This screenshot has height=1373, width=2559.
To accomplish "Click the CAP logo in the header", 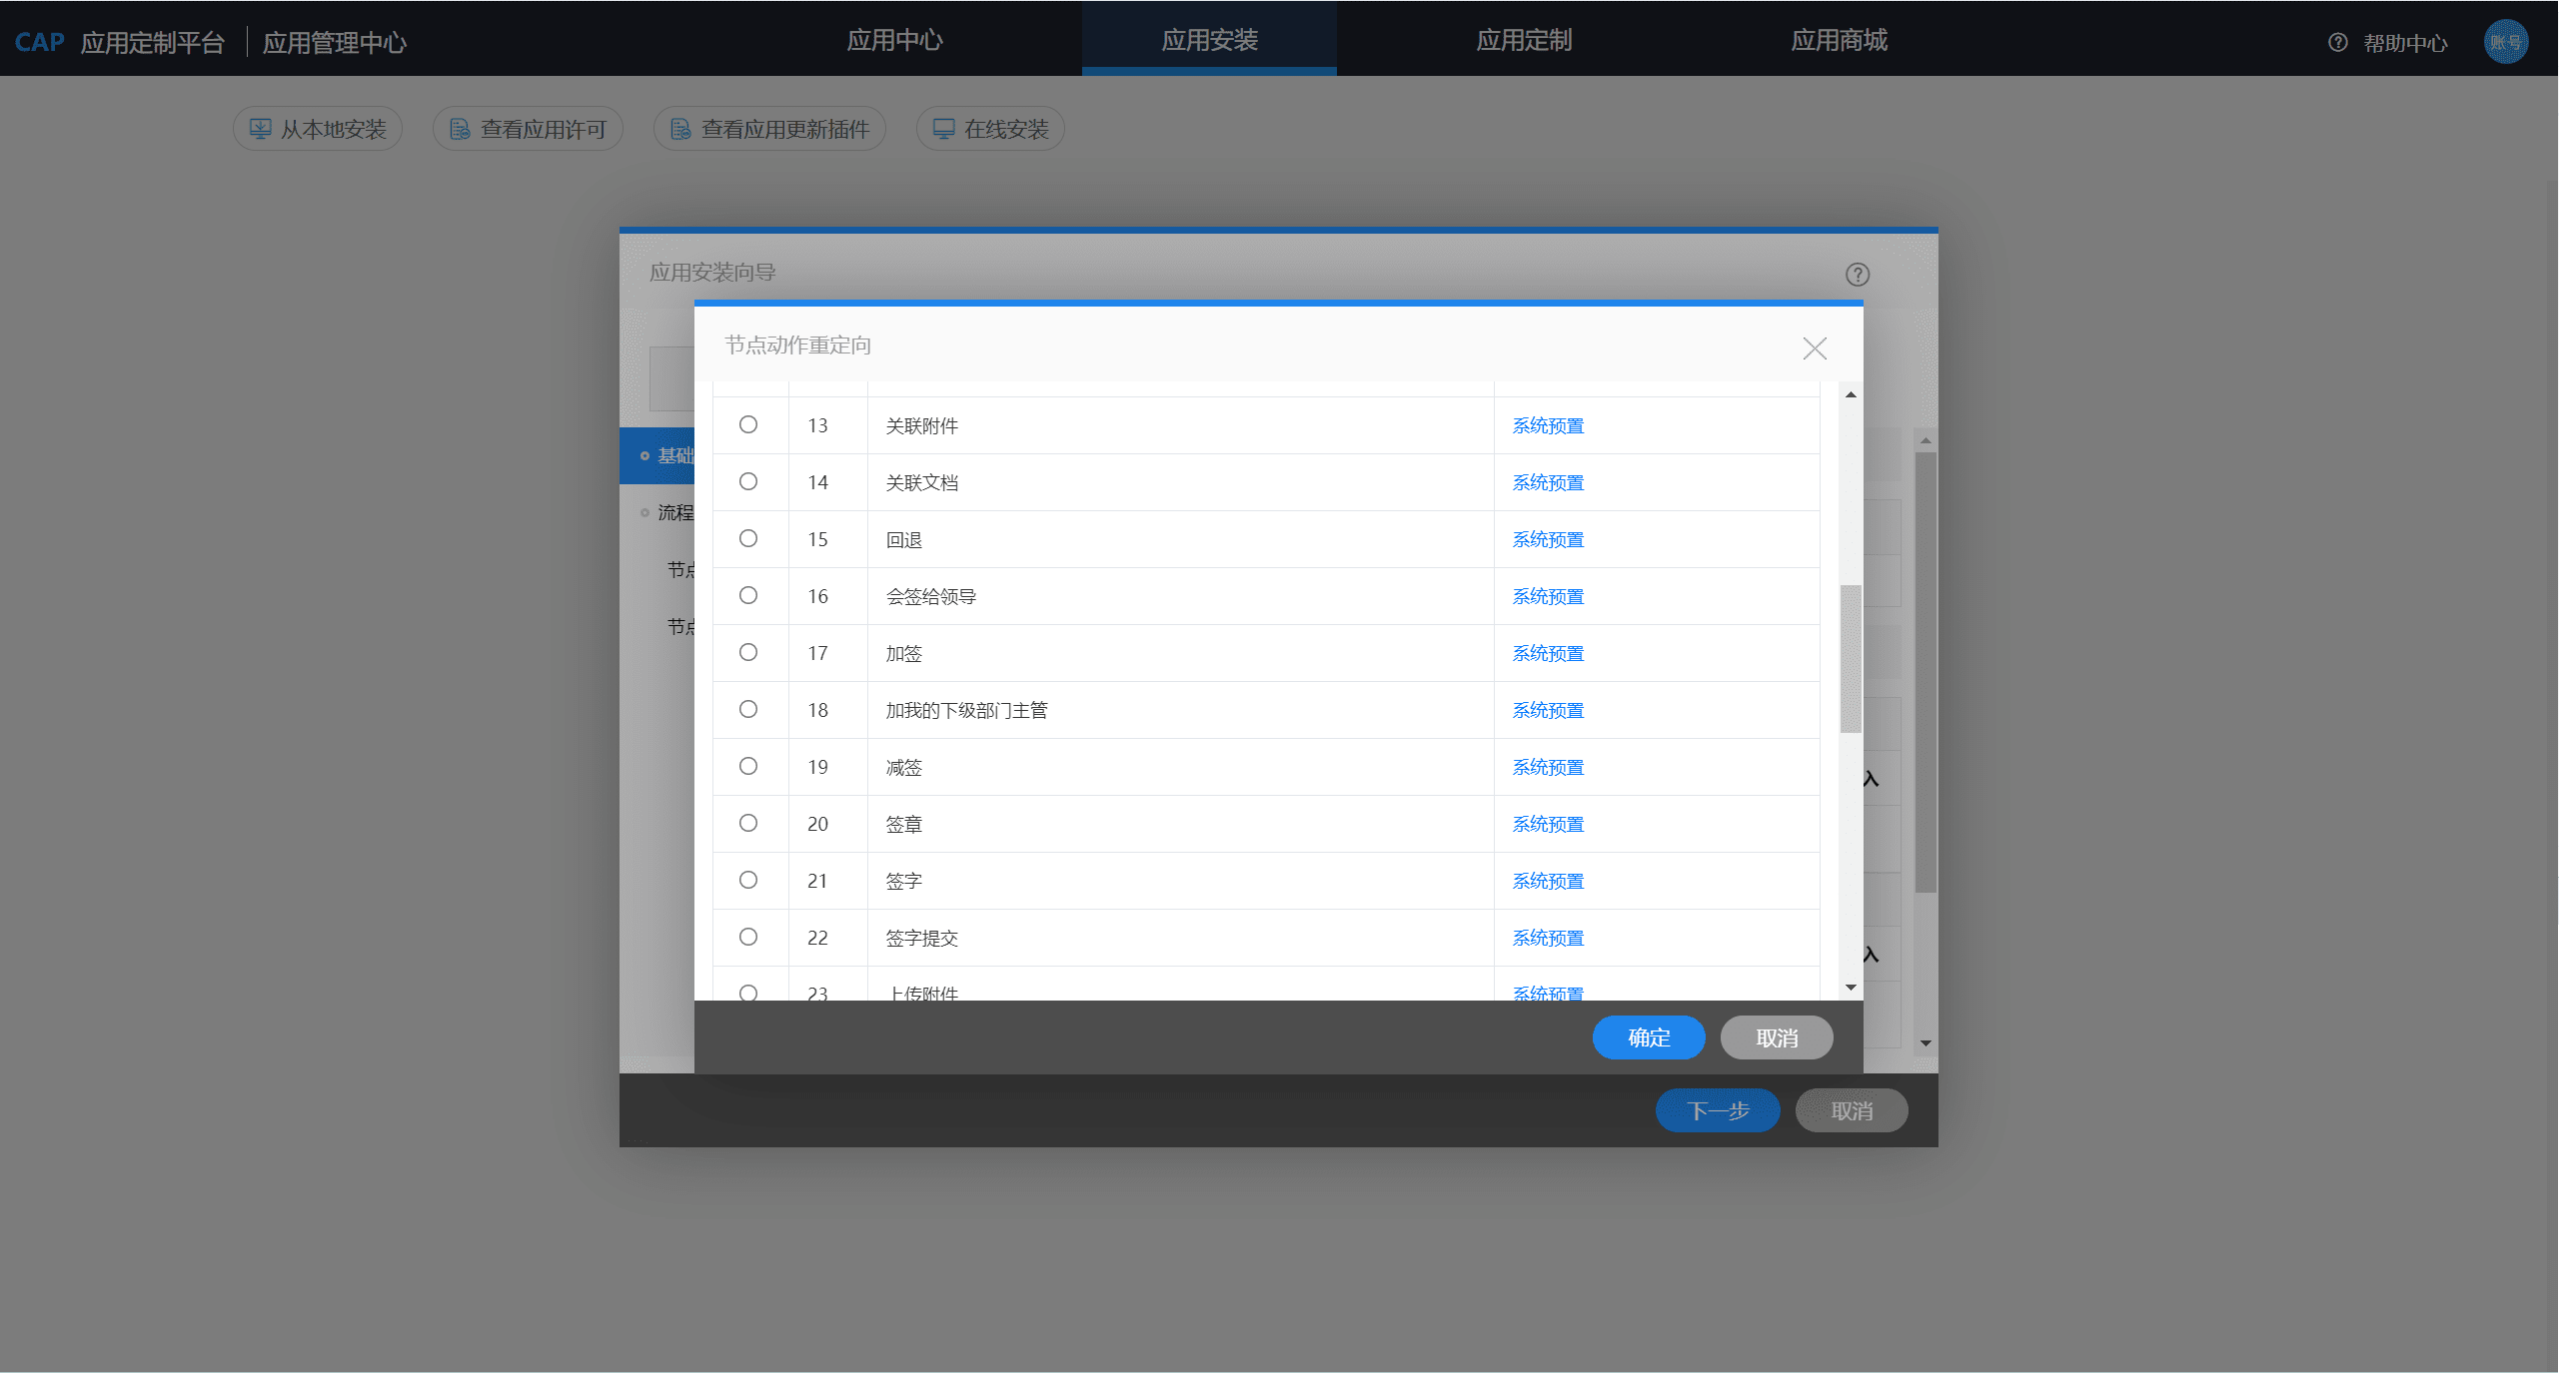I will 40,42.
